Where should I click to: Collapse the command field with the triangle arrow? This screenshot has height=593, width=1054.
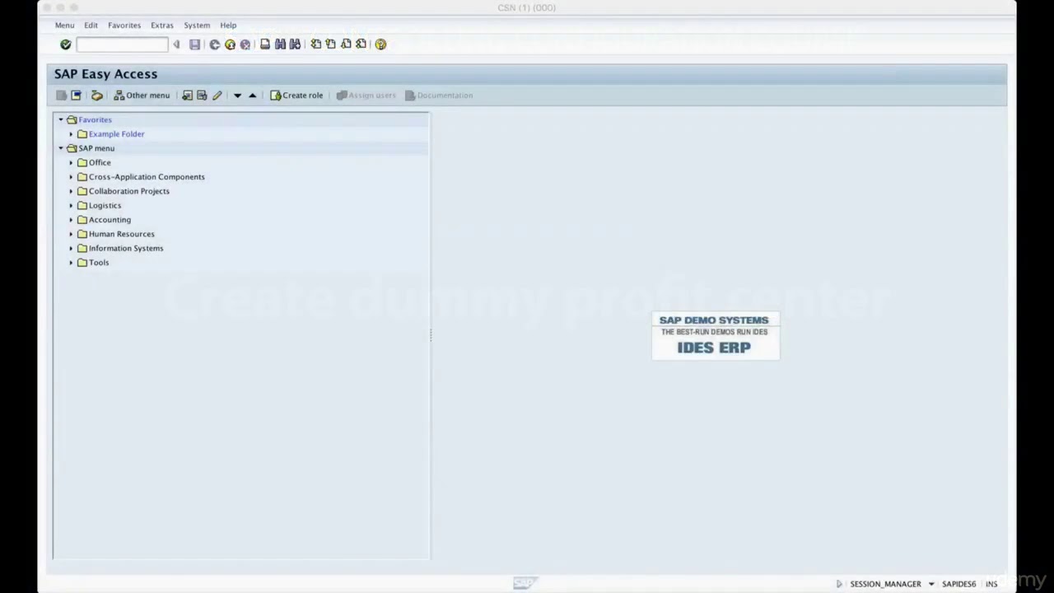(x=176, y=44)
